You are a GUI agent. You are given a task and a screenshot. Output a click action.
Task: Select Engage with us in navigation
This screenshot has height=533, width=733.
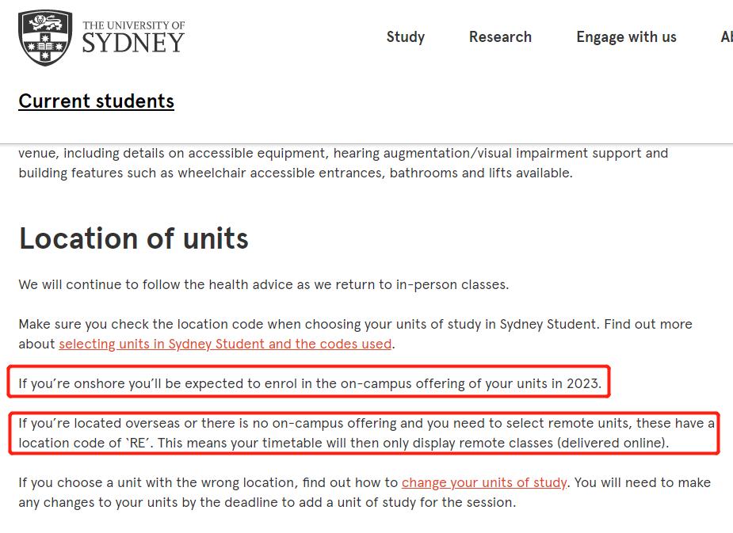(626, 37)
